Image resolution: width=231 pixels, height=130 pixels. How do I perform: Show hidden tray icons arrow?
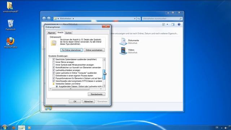[222, 128]
